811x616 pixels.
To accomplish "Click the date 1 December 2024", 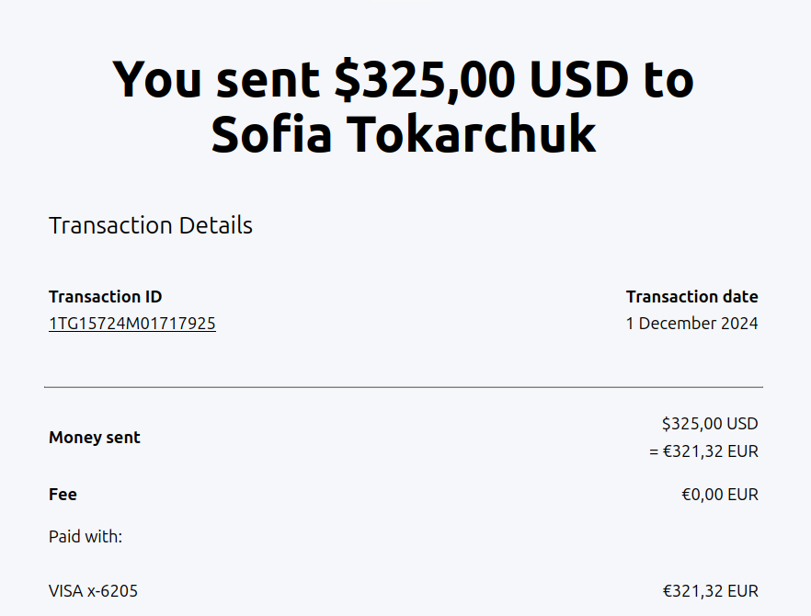I will pos(691,324).
